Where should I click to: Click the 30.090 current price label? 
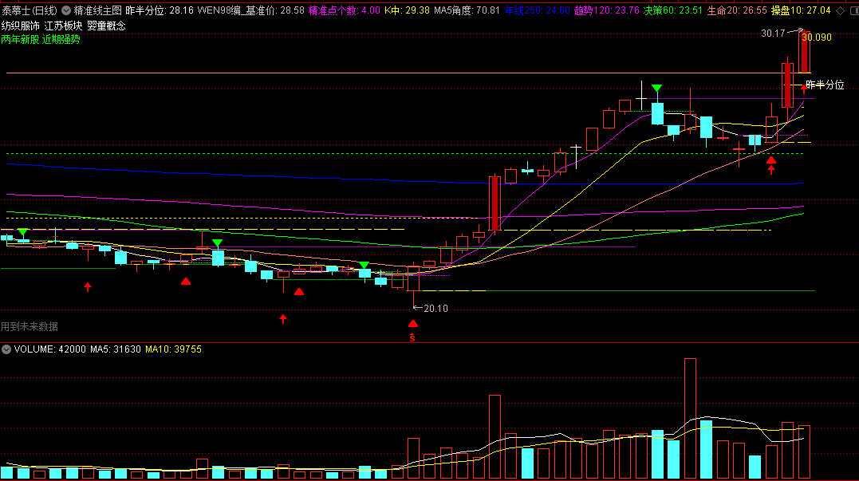[x=816, y=37]
